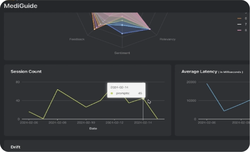Toggle legend series 8 in radar chart
Viewport: 250px width, 152px height.
click(x=242, y=30)
